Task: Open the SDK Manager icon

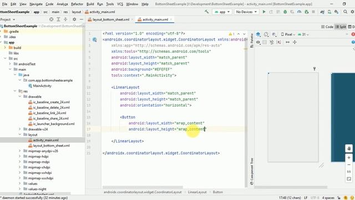Action: pyautogui.click(x=337, y=12)
